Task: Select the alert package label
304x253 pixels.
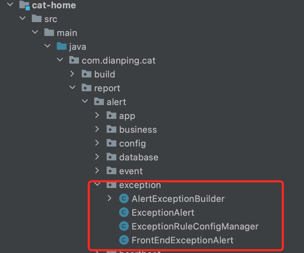Action: pos(116,102)
